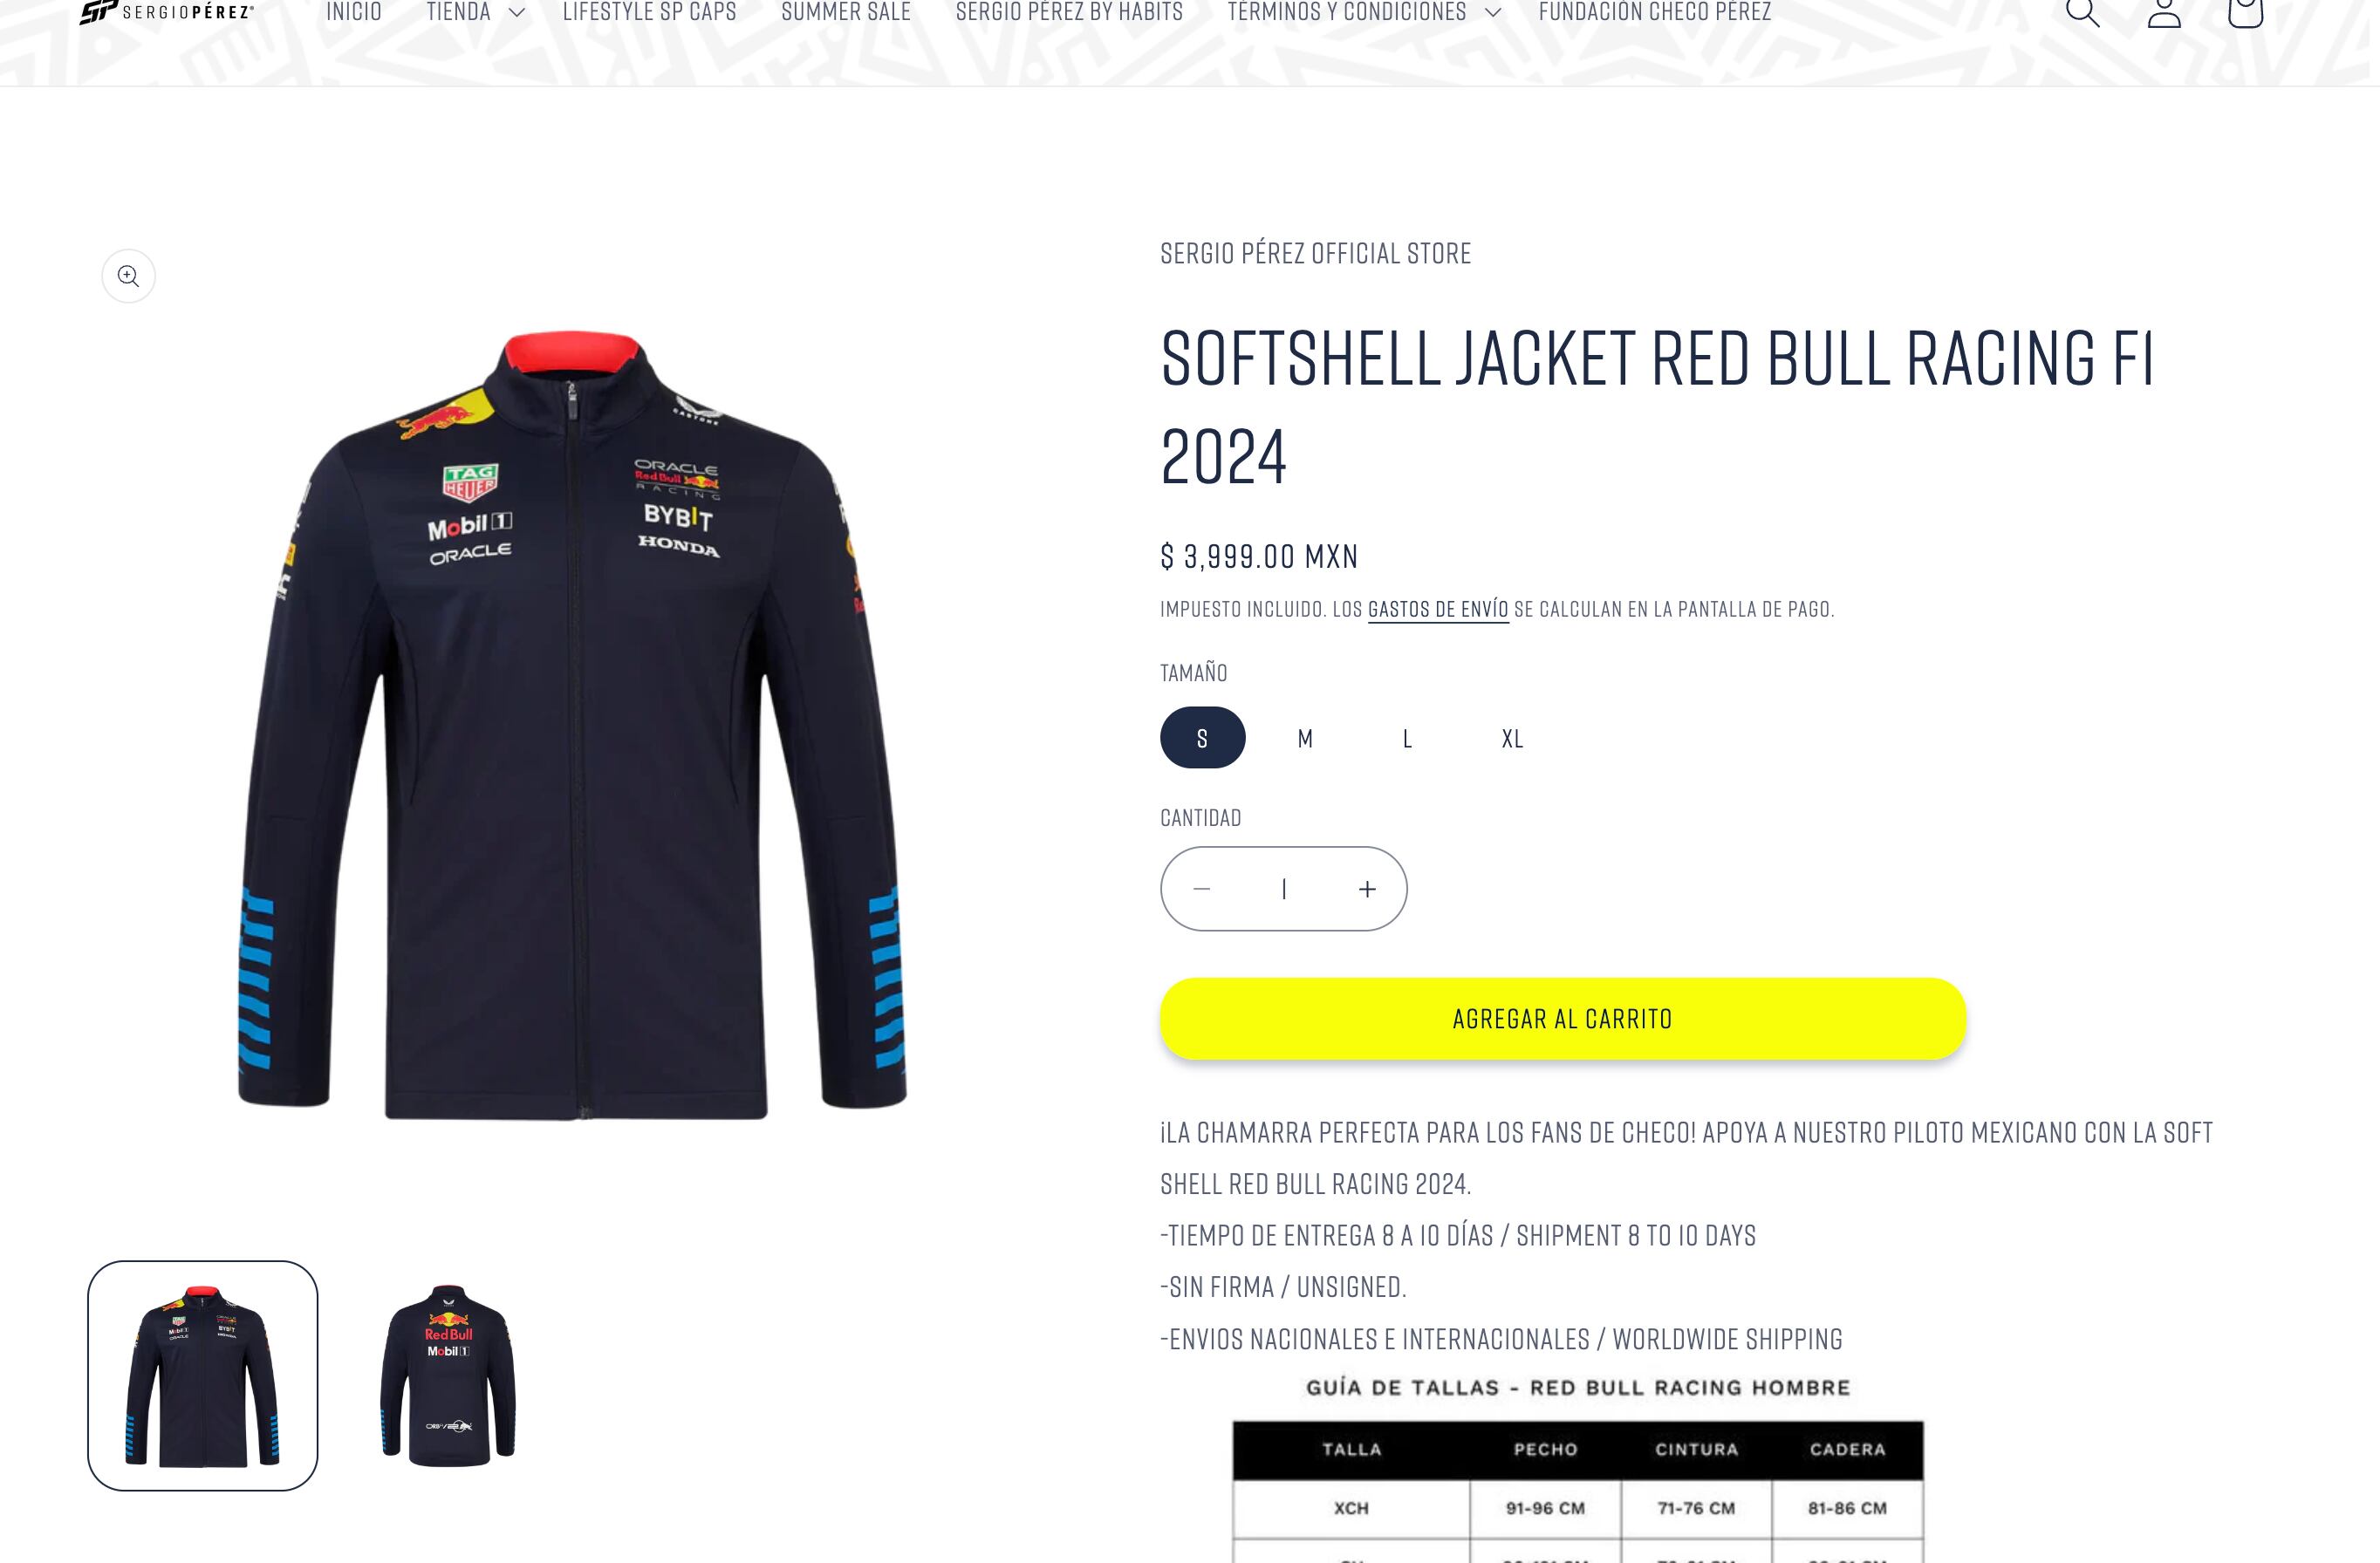The image size is (2380, 1563).
Task: Go to Summer Sale menu item
Action: click(846, 12)
